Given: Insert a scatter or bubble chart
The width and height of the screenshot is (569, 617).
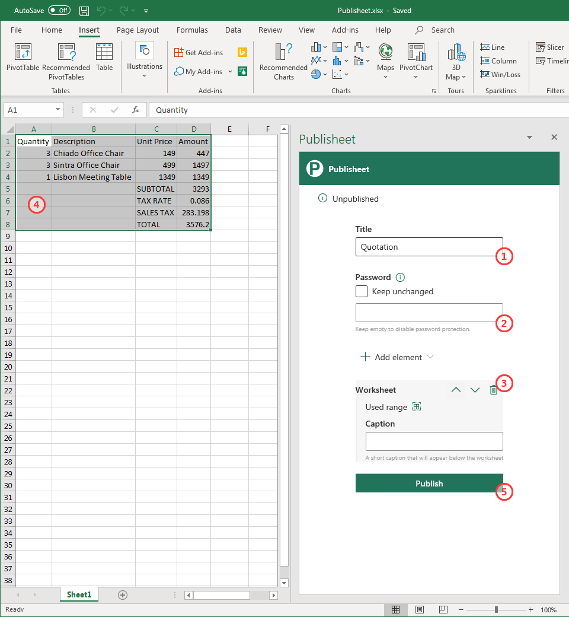Looking at the screenshot, I should (337, 74).
